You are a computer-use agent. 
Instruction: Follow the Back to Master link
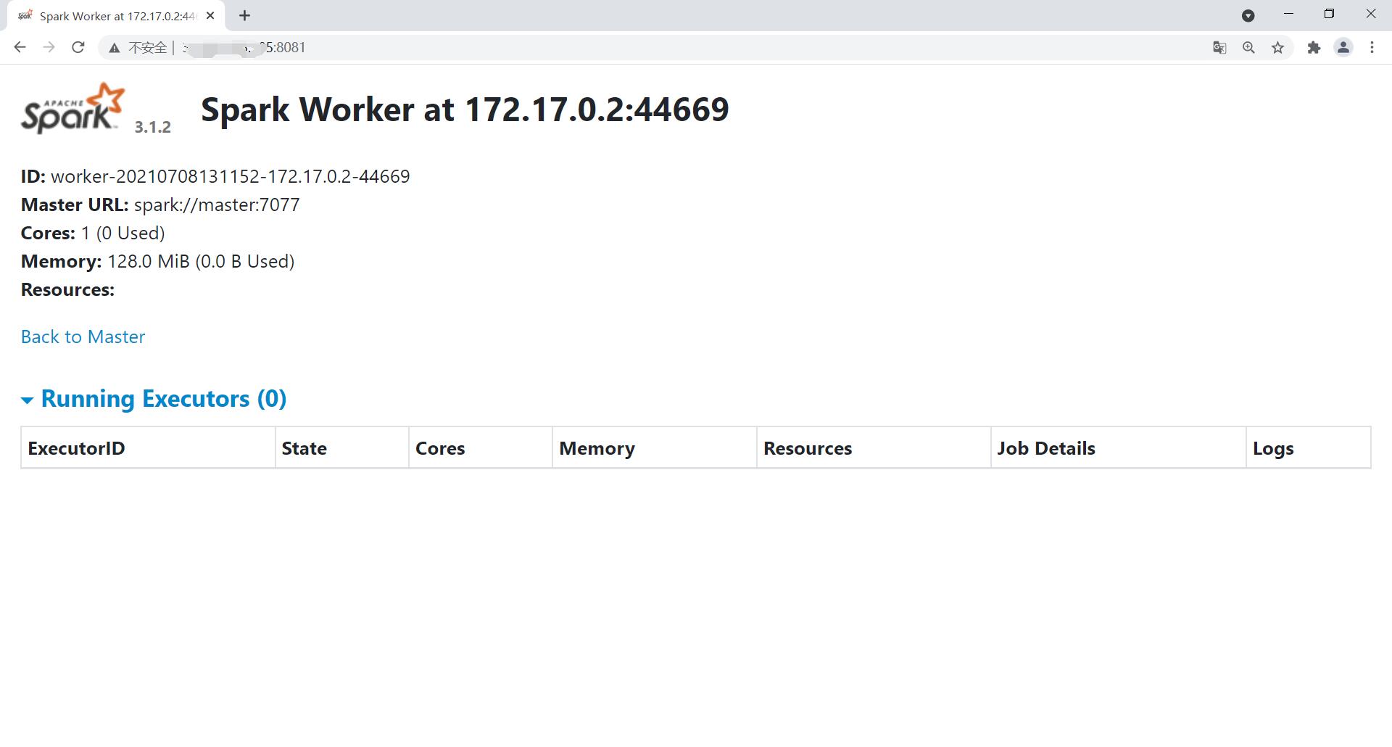point(83,337)
